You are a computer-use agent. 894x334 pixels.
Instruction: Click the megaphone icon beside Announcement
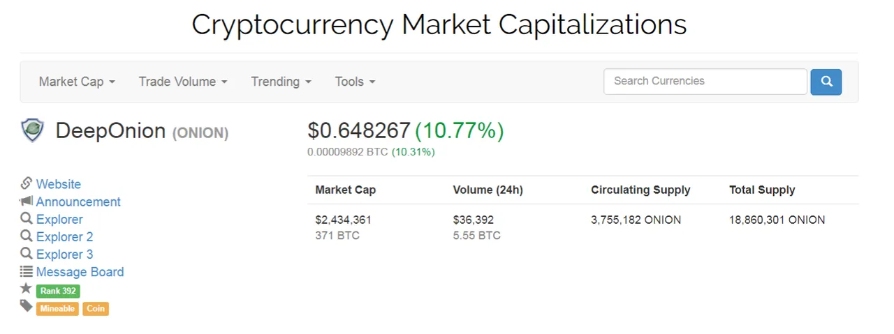(27, 202)
